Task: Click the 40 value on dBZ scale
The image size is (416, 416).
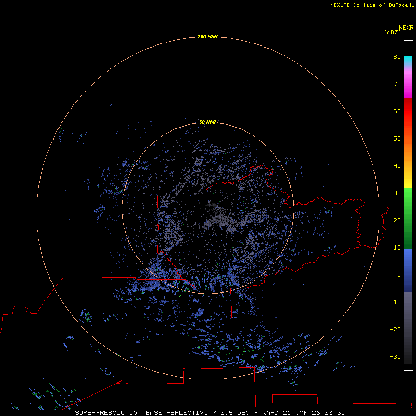Action: tap(397, 166)
